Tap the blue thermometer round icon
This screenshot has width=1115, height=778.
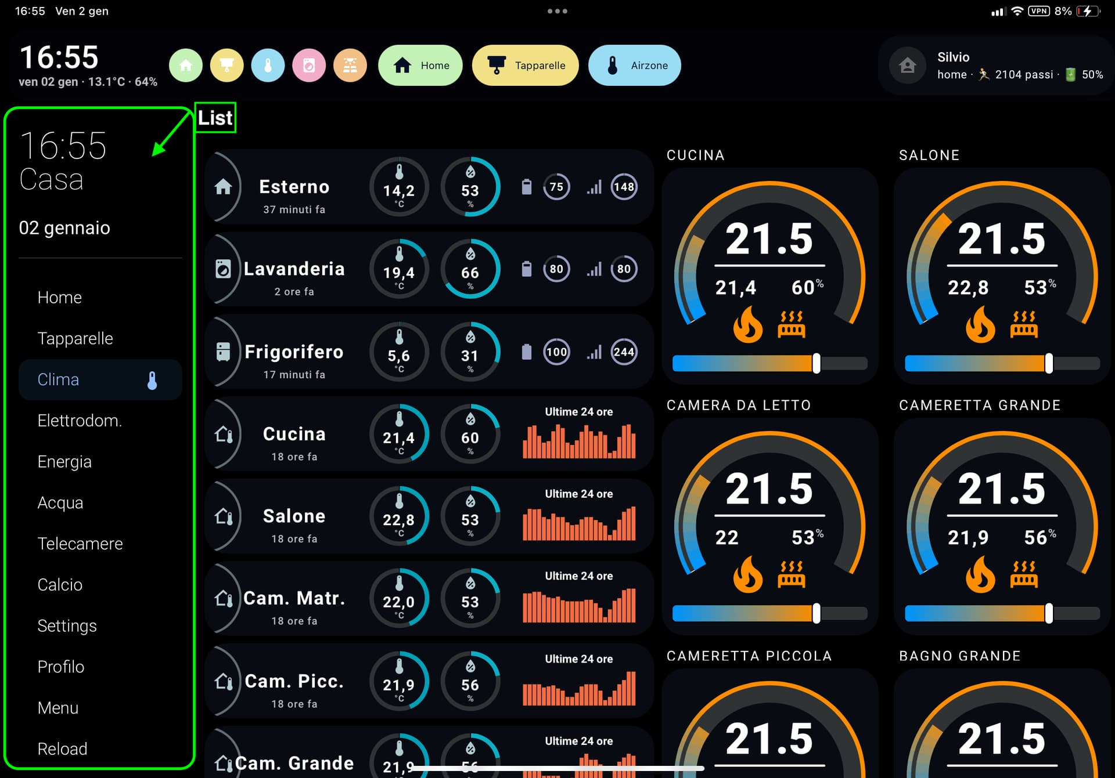(x=268, y=66)
